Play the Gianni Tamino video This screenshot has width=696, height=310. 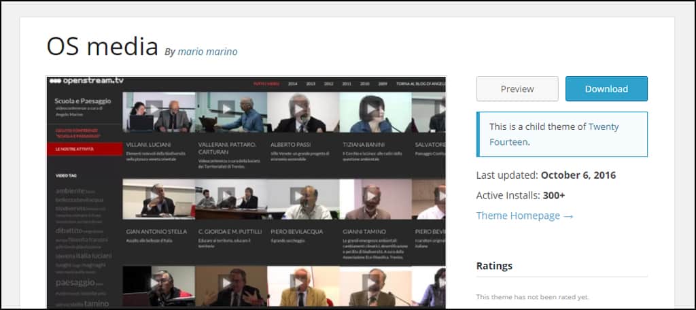click(371, 196)
